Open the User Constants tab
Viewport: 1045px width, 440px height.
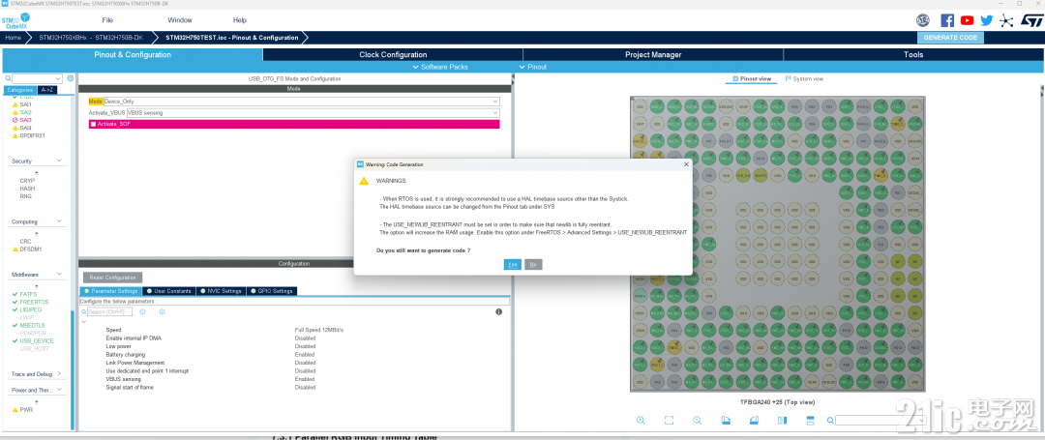click(168, 291)
